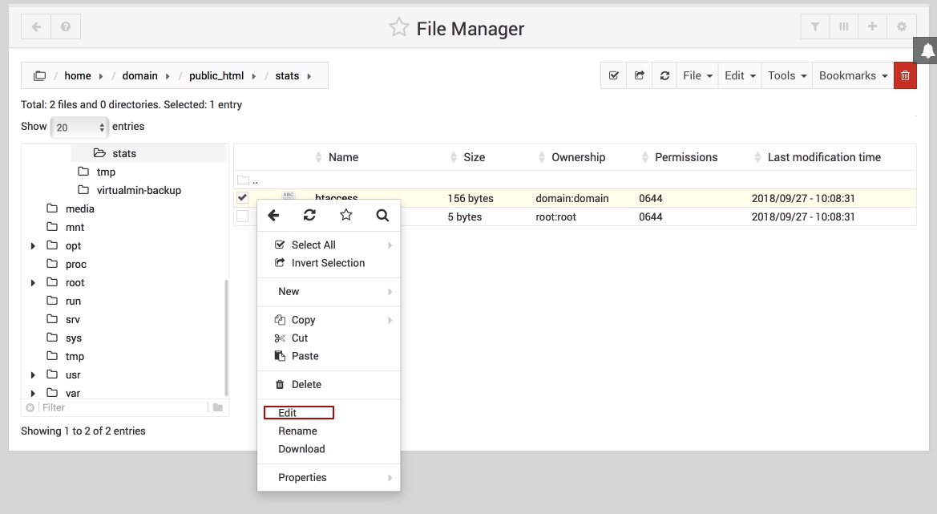The image size is (937, 514).
Task: Click the share/forward arrow toolbar icon
Action: (x=639, y=75)
